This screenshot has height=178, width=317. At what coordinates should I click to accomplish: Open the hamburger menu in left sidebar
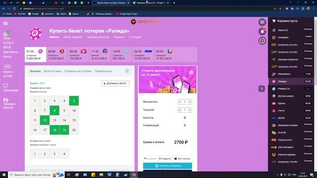point(5,23)
